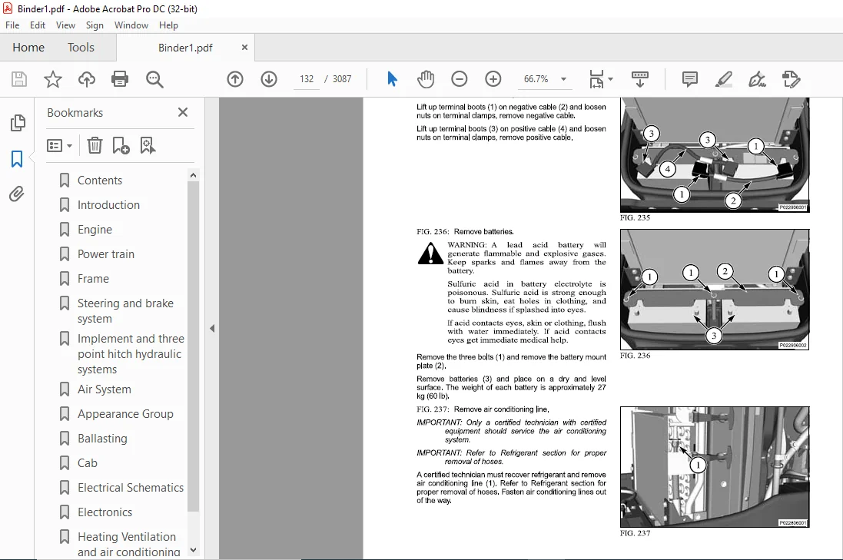The width and height of the screenshot is (843, 560).
Task: Select the highlight text pen tool
Action: [x=724, y=79]
